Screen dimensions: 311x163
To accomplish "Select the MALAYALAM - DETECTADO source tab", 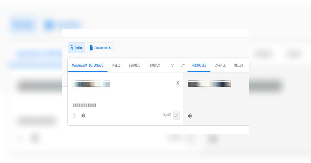I will [x=88, y=65].
